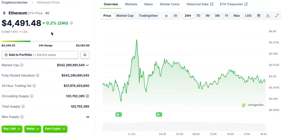
Task: Click Circulating Supply right-side info icon
Action: point(87,96)
